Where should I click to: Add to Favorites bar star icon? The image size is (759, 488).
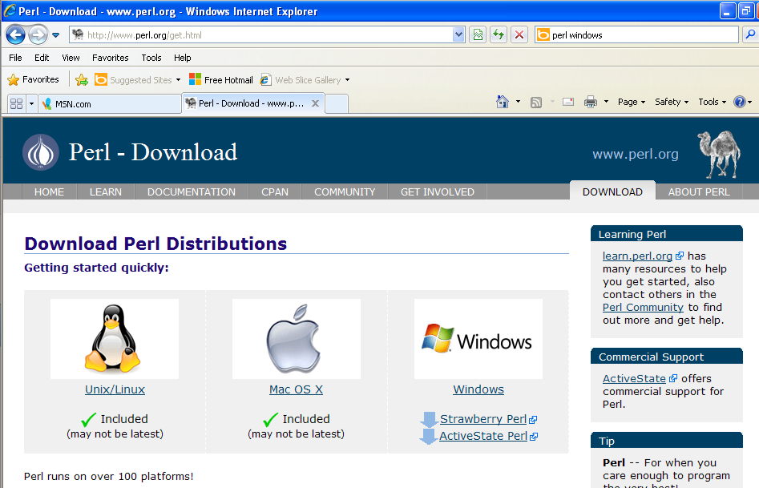(x=82, y=80)
